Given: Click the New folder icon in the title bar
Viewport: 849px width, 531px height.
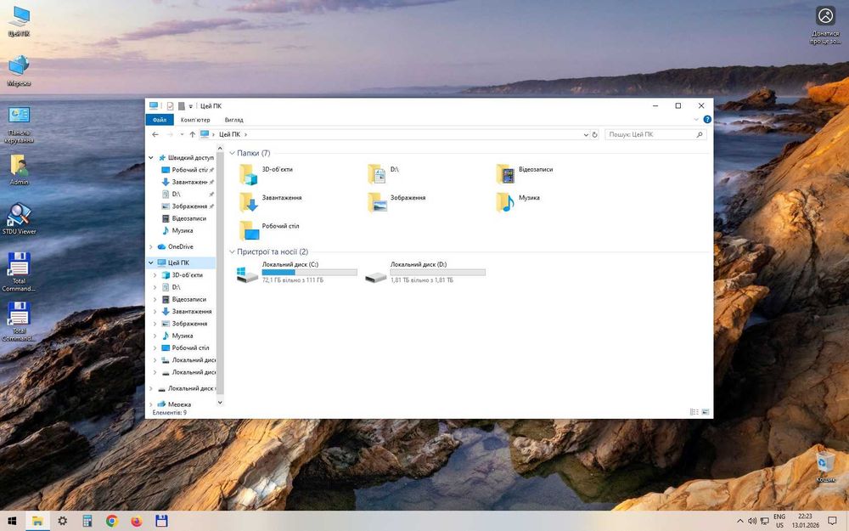Looking at the screenshot, I should tap(182, 106).
